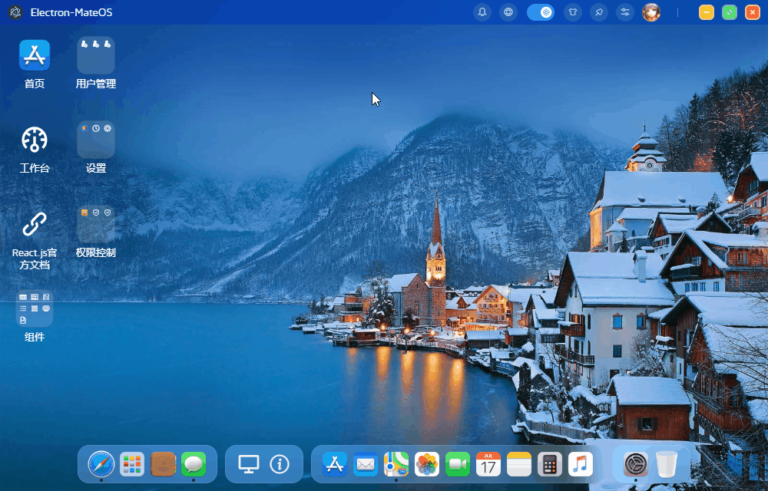Screen dimensions: 768x491
Task: Open the 设置 folder
Action: pos(95,140)
